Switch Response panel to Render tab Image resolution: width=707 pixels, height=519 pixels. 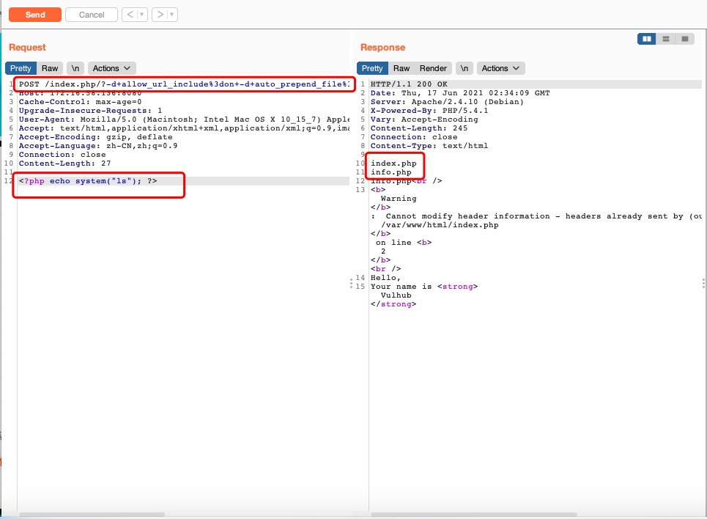coord(433,68)
